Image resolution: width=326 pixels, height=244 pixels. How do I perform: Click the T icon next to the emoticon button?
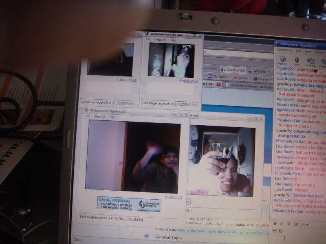click(280, 231)
